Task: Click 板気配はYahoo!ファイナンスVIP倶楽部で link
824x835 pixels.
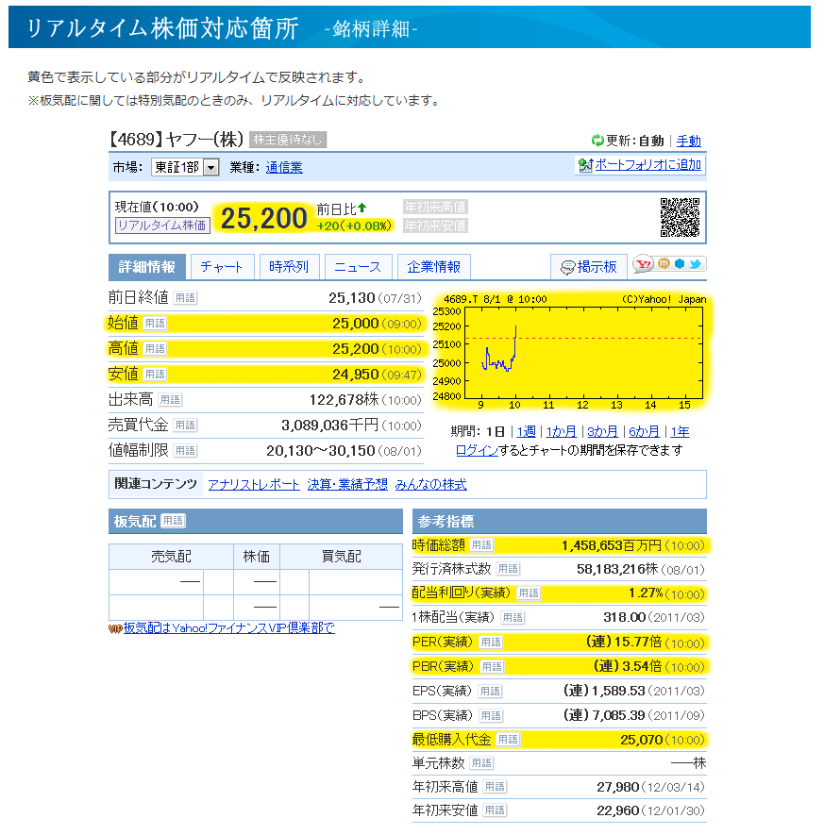Action: [229, 628]
